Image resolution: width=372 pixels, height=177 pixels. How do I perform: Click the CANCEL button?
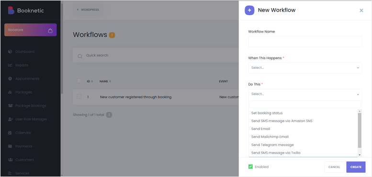334,167
